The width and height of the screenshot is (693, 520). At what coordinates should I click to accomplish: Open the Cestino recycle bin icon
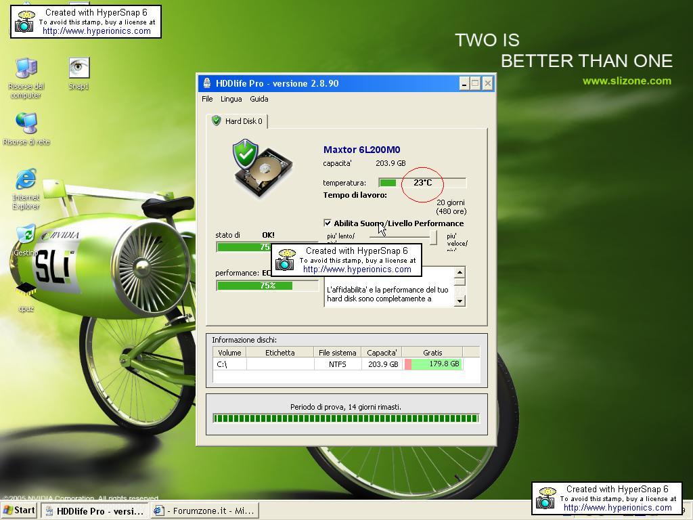[x=26, y=240]
